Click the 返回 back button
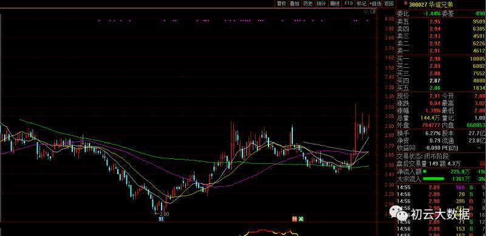Image resolution: width=486 pixels, height=236 pixels. coord(389,4)
